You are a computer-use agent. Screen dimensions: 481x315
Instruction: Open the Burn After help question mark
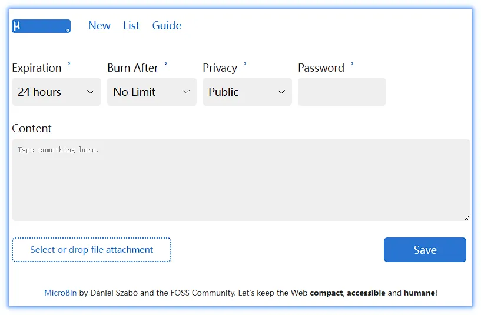[x=165, y=64]
